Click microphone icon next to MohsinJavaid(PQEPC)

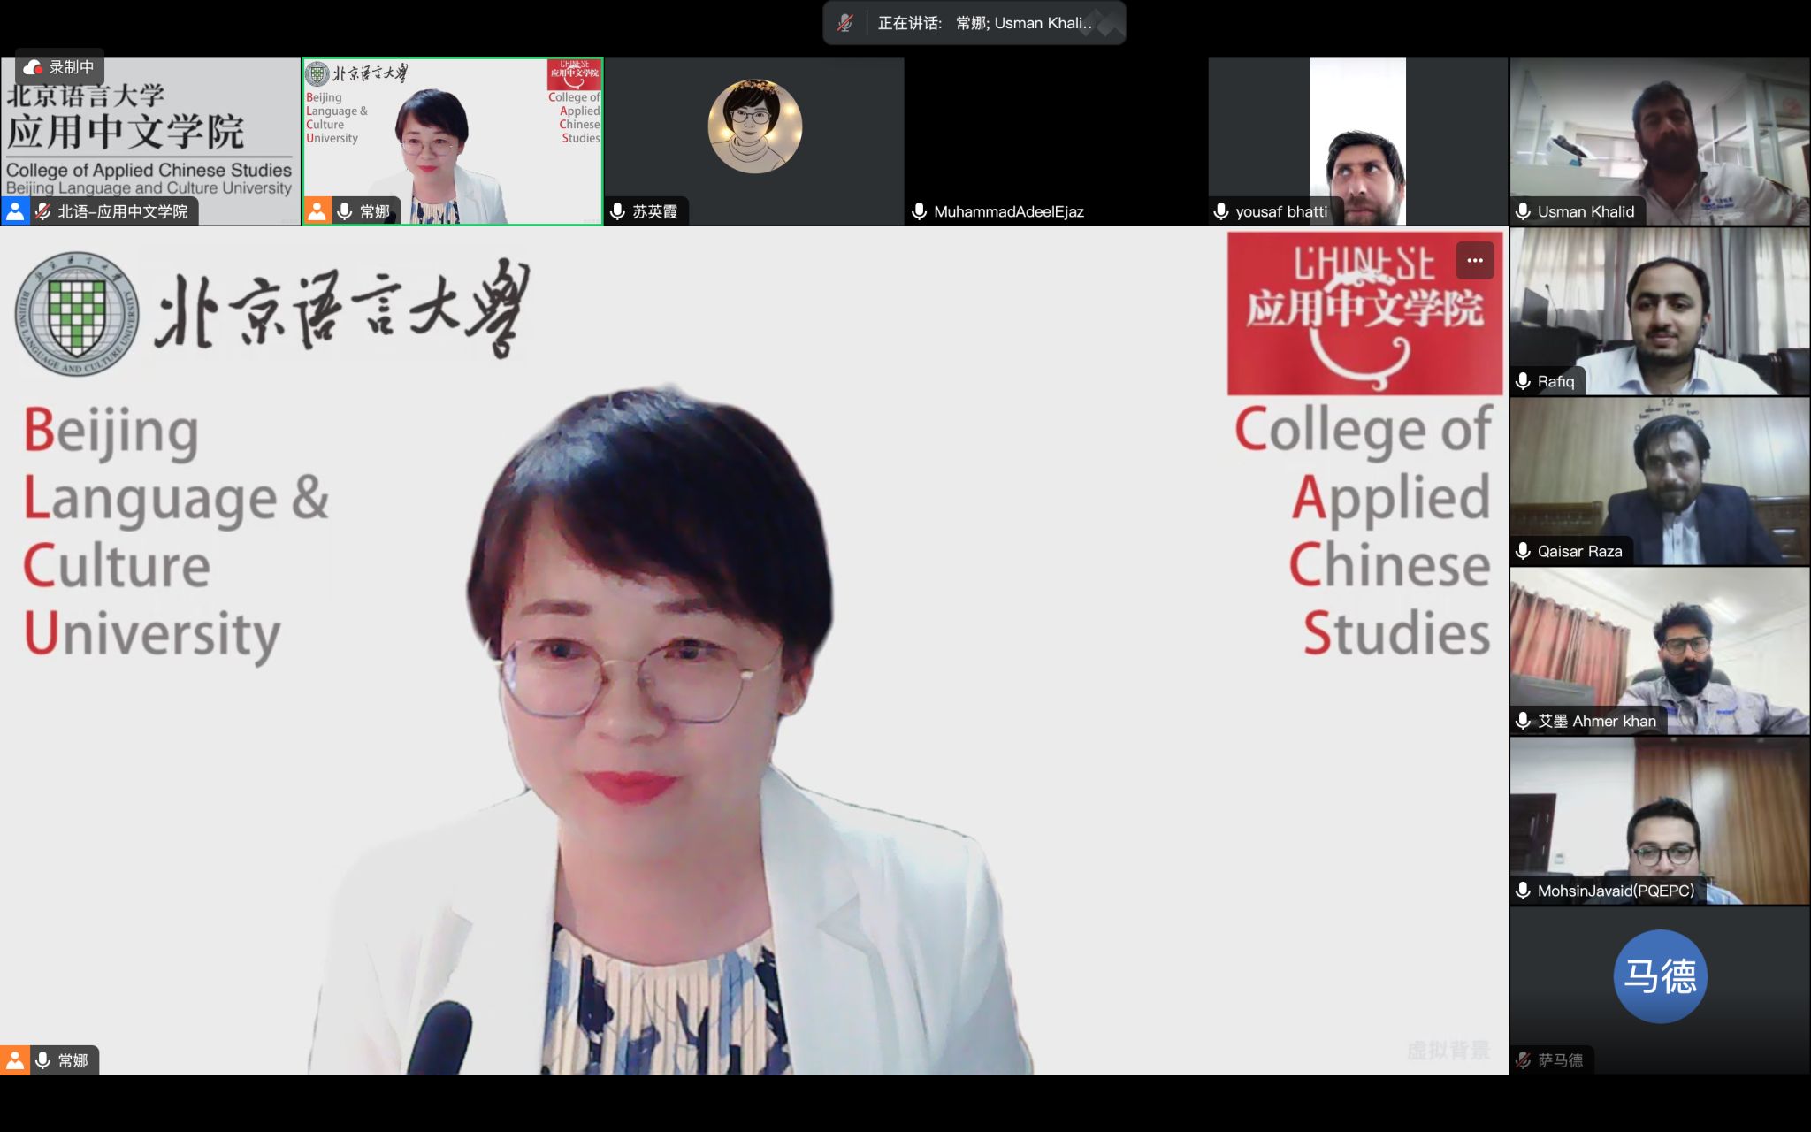tap(1524, 891)
